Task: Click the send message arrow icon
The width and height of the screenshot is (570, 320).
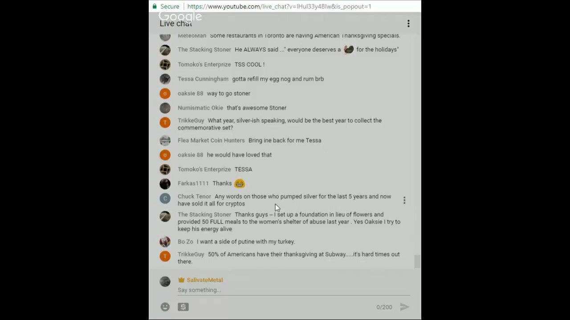Action: coord(404,307)
